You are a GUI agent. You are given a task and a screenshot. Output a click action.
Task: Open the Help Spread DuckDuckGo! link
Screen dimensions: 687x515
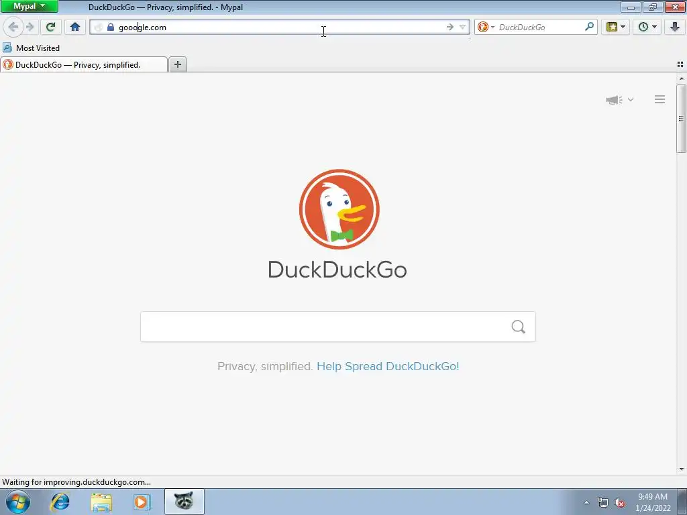[x=388, y=366]
